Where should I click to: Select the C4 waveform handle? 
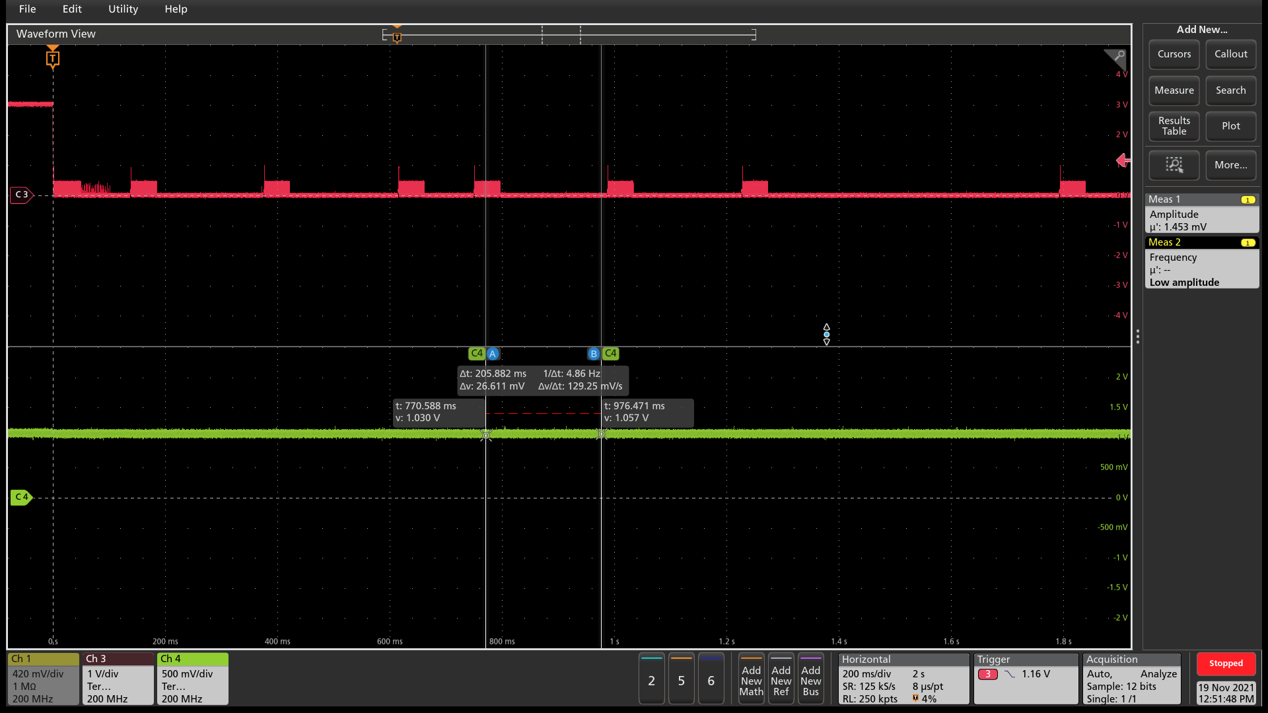point(22,497)
